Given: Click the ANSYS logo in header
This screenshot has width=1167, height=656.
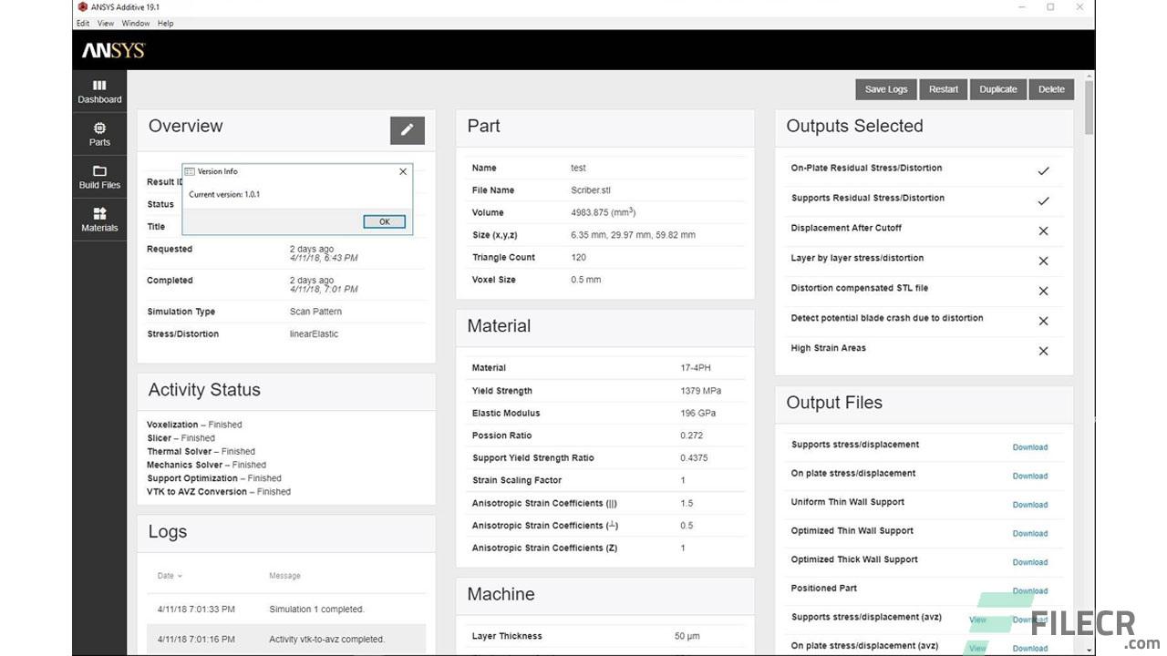Looking at the screenshot, I should click(x=114, y=51).
